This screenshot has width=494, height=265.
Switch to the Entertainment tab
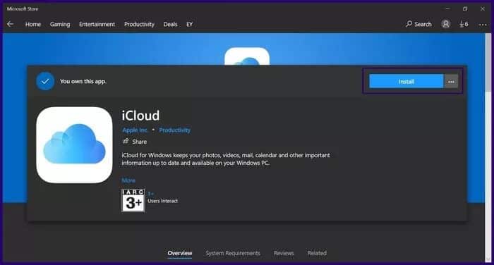(x=97, y=24)
